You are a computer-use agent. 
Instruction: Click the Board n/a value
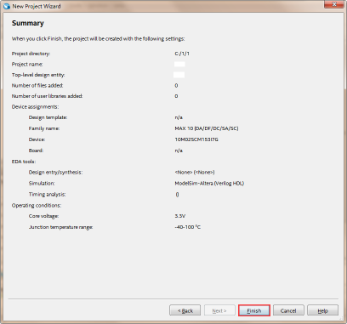click(179, 151)
